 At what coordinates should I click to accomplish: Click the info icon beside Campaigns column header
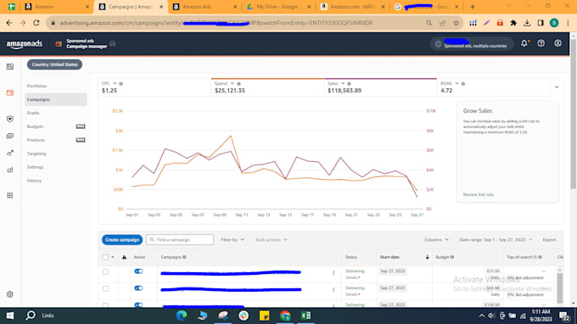(184, 257)
